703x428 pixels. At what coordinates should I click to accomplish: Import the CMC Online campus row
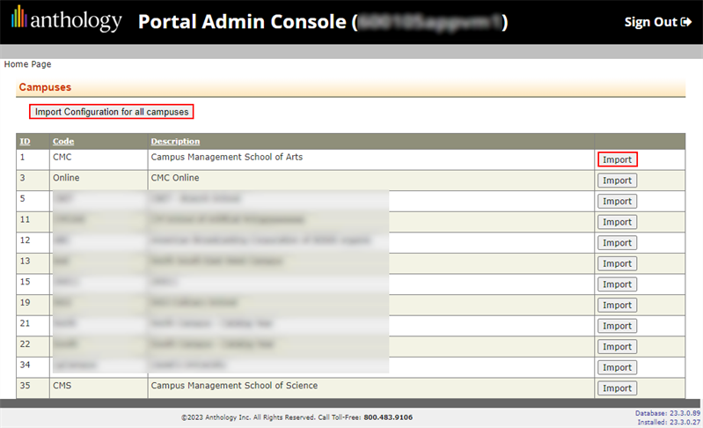[618, 181]
